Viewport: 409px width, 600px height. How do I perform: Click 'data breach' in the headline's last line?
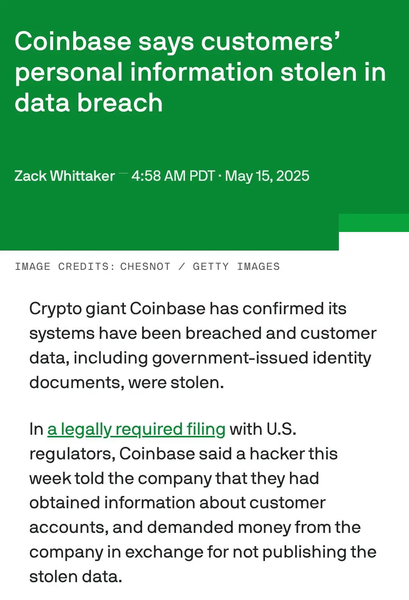click(89, 103)
